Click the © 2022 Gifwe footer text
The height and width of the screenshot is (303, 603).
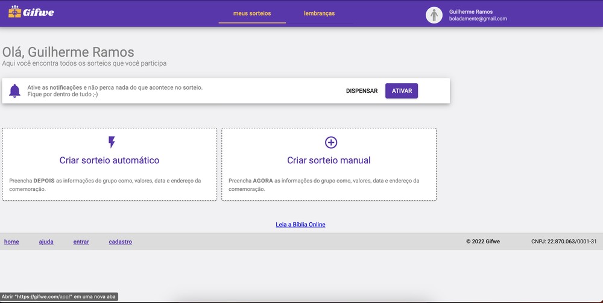pyautogui.click(x=483, y=242)
